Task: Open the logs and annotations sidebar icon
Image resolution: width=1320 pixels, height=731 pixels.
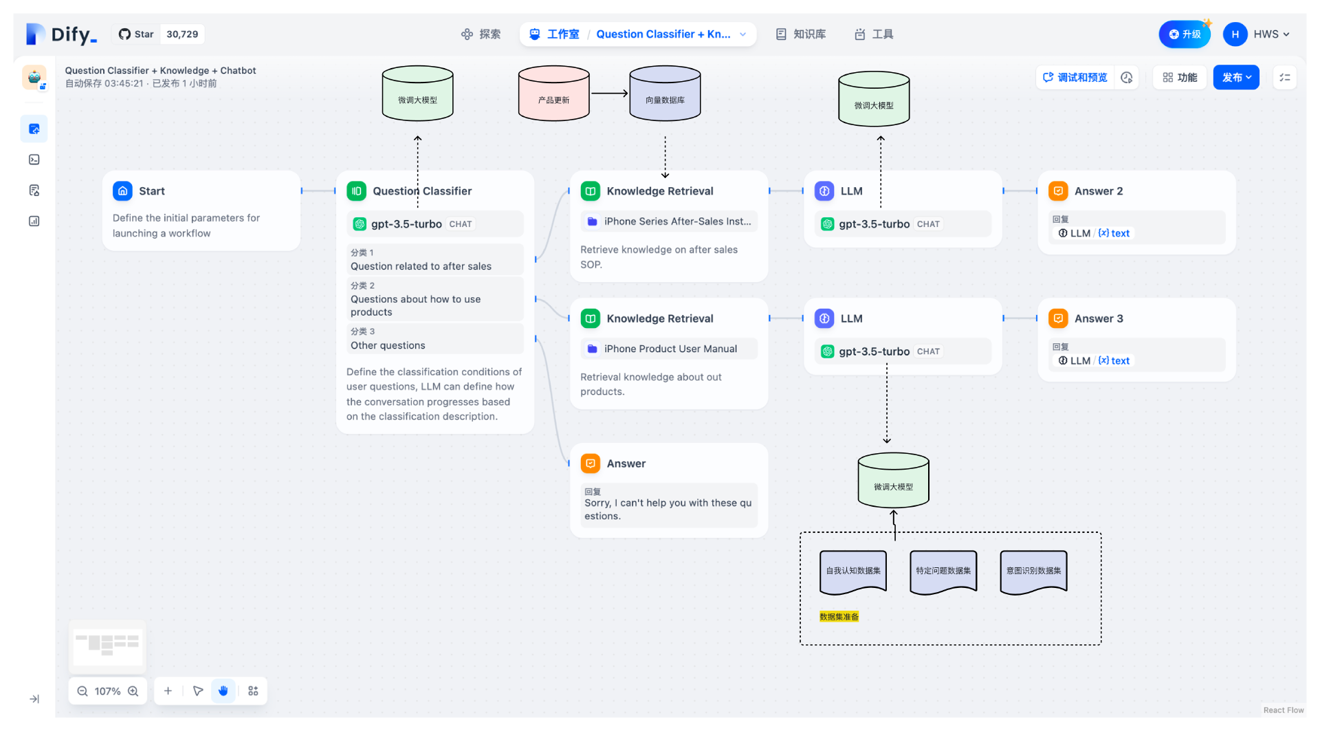Action: click(34, 190)
